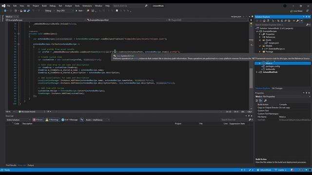
Task: Expand the Package folder
Action: tap(260, 52)
